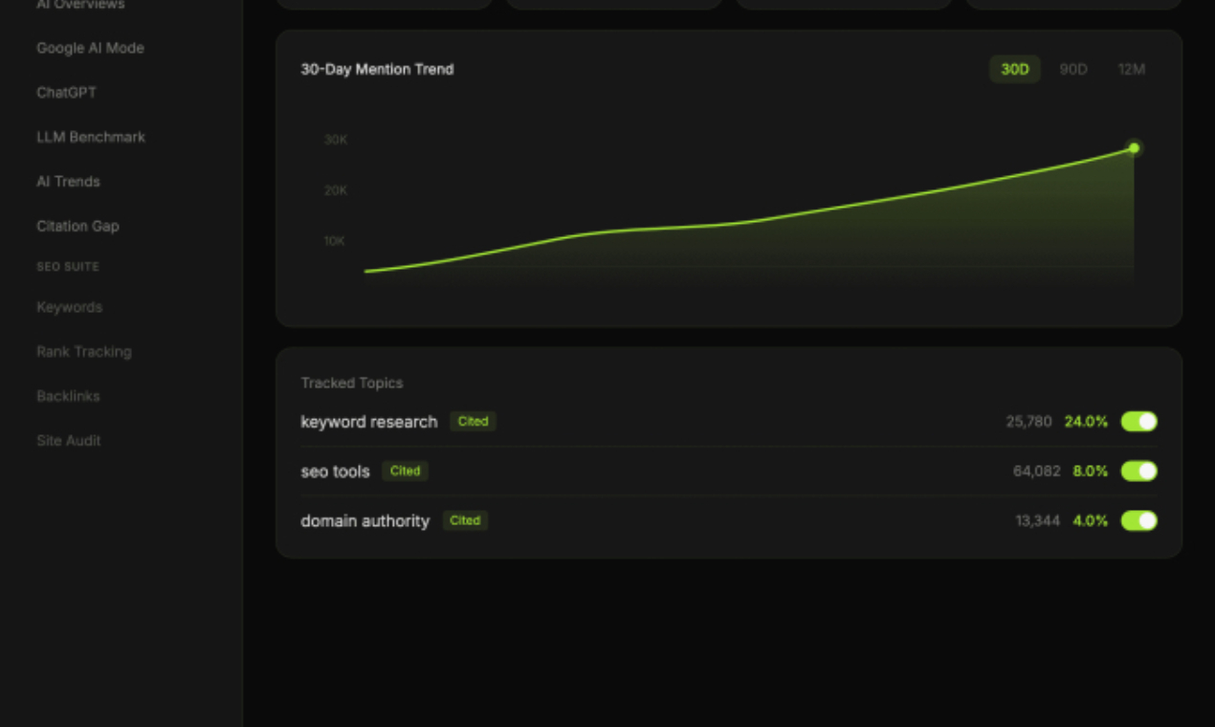The image size is (1215, 727).
Task: Select AI Trends in sidebar
Action: point(68,182)
